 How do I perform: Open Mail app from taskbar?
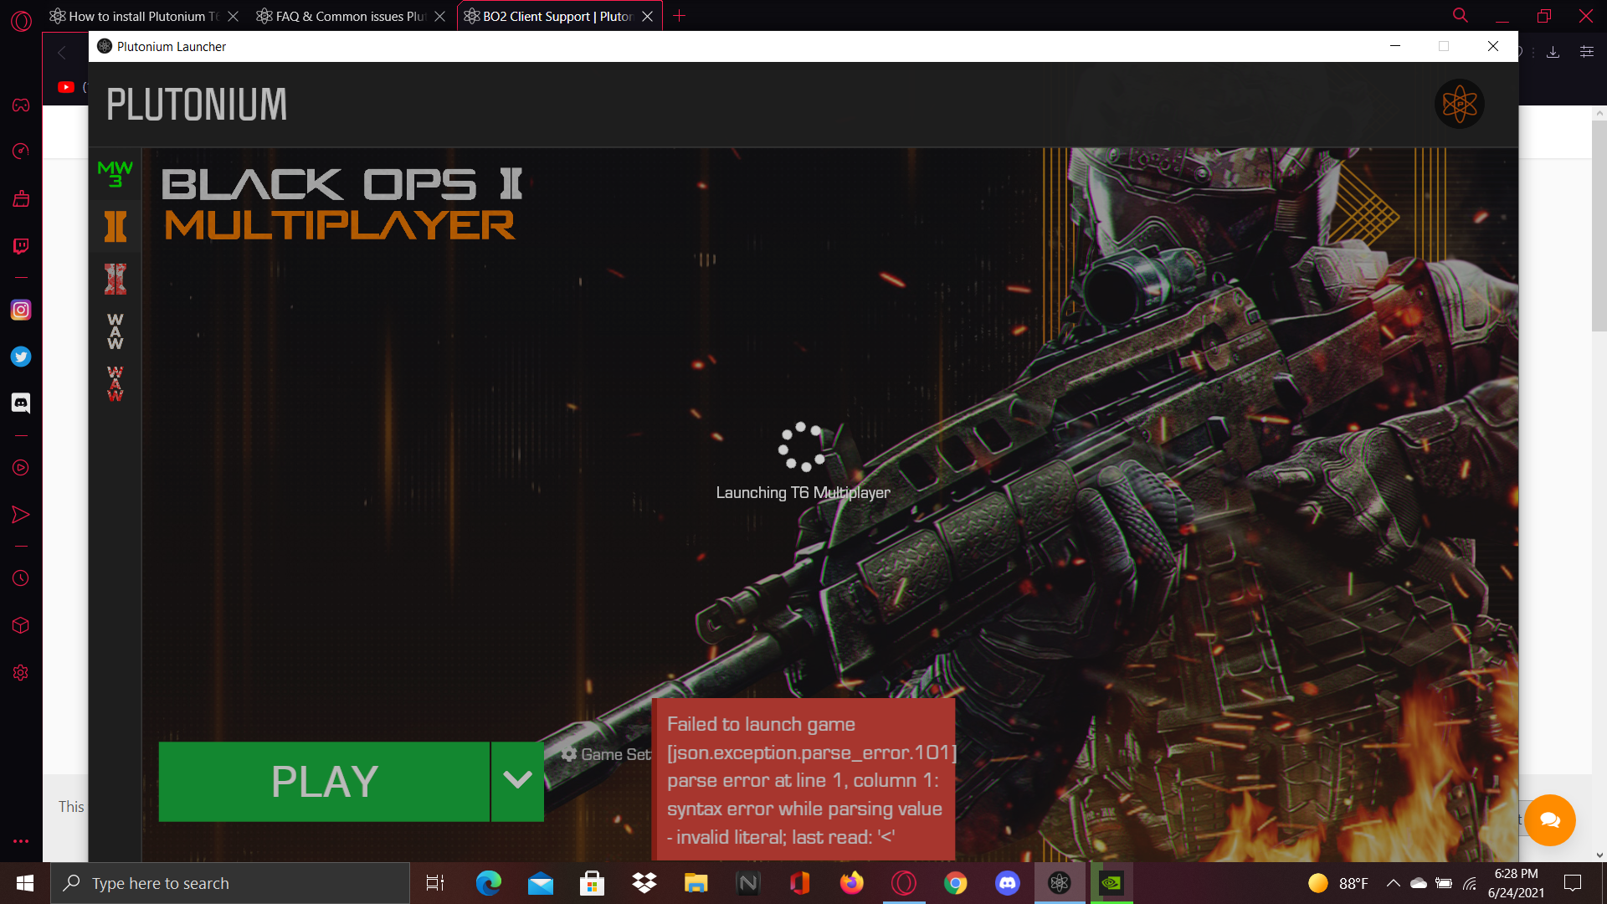541,883
